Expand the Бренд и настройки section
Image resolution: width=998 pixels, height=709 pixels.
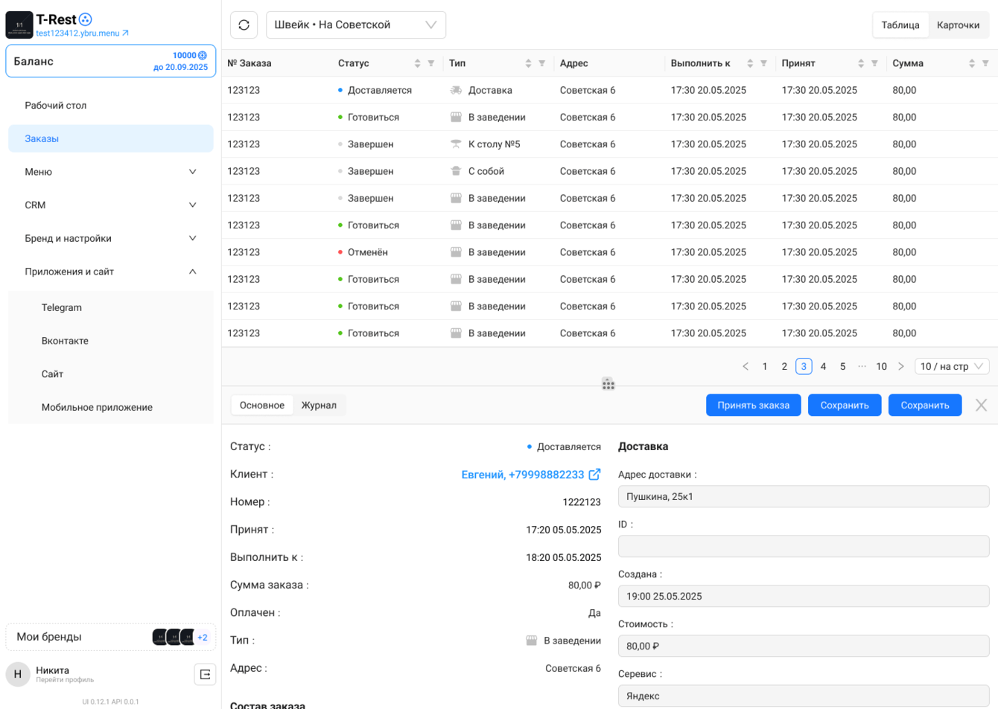[x=111, y=238]
